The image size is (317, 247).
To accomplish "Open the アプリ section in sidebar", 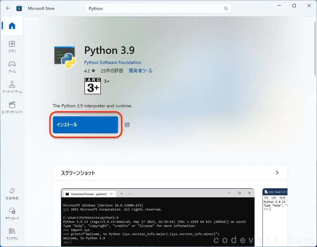I will coord(12,46).
